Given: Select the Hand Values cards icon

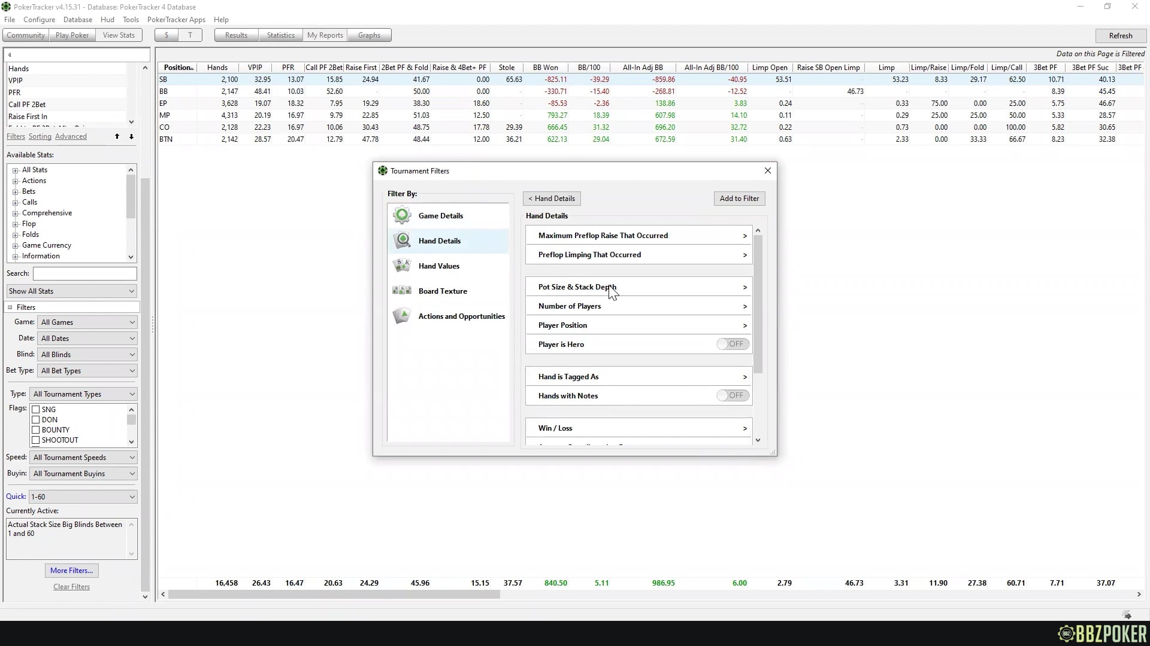Looking at the screenshot, I should [x=401, y=266].
